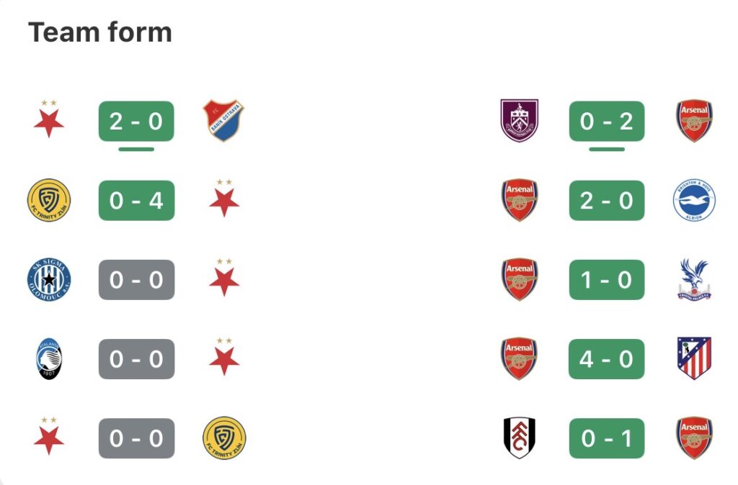Click the 1-0 score versus Crystal Palace
738x485 pixels.
point(606,279)
